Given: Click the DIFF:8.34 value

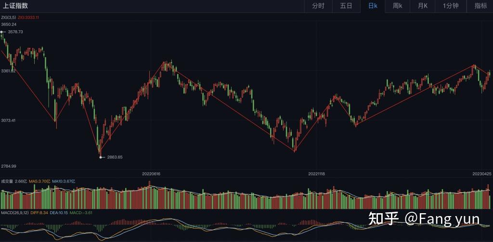Looking at the screenshot, I should pyautogui.click(x=39, y=213).
